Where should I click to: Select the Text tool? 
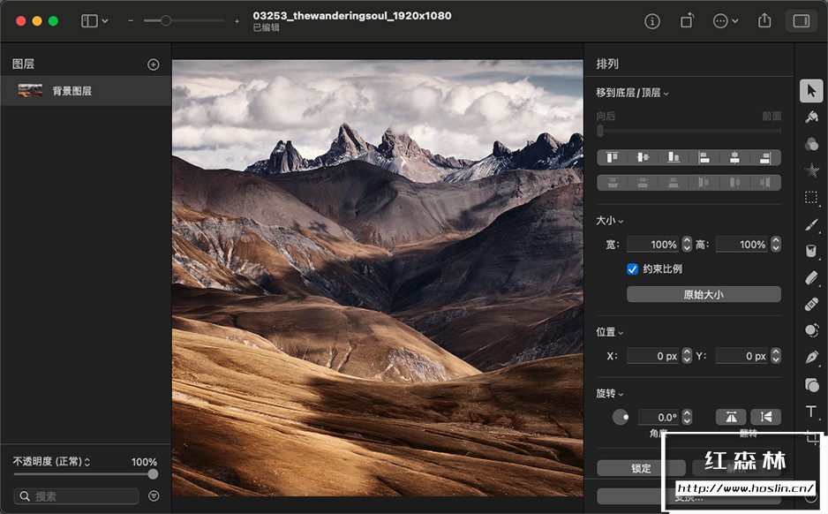(812, 412)
